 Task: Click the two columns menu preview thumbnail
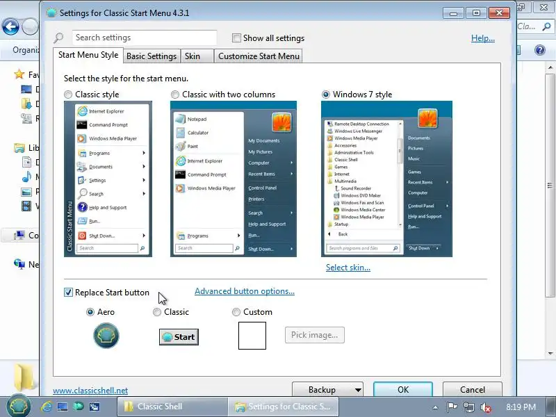[234, 179]
